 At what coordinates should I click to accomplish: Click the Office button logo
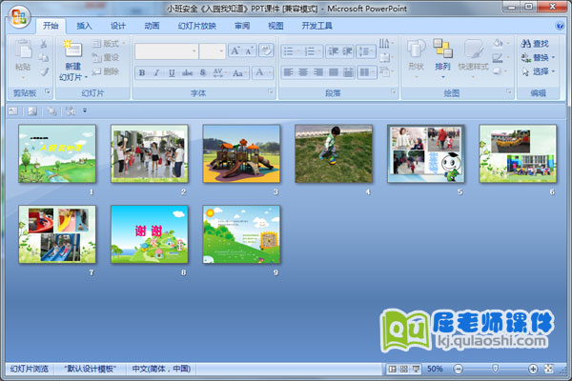point(19,17)
